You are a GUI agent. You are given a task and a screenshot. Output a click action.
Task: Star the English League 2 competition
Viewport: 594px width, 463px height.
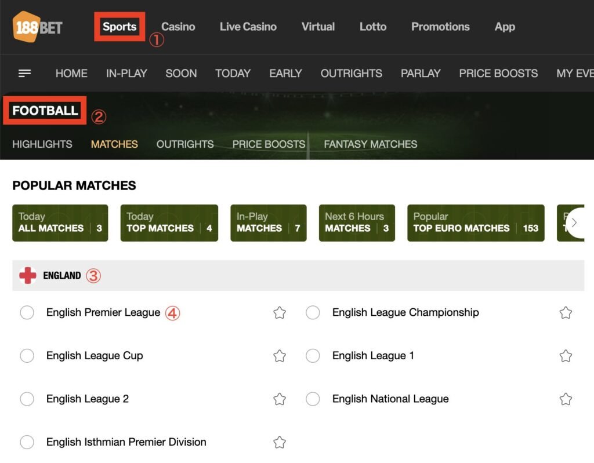280,399
